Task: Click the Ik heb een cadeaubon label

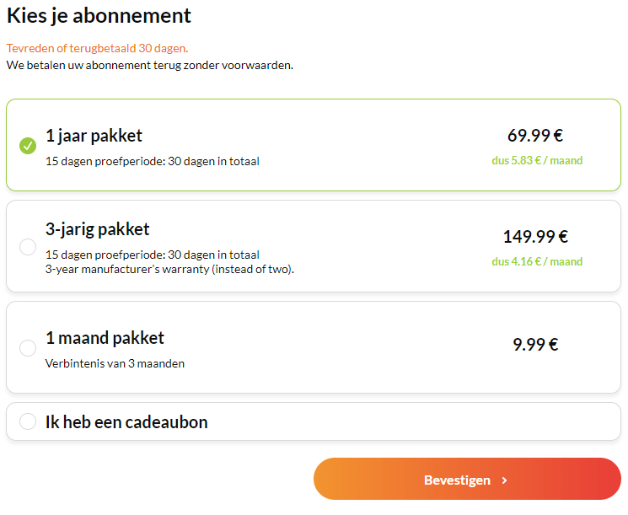Action: (x=126, y=422)
